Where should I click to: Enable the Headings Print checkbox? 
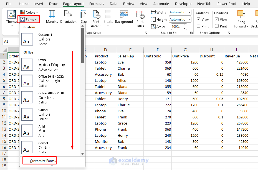tap(217, 26)
